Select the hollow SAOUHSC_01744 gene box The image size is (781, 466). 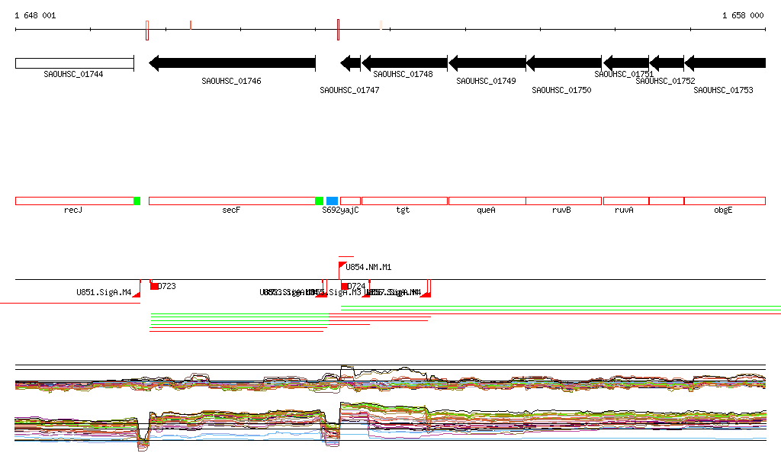tap(74, 63)
